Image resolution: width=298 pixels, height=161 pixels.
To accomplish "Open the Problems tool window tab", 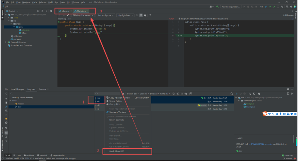I will click(29, 155).
